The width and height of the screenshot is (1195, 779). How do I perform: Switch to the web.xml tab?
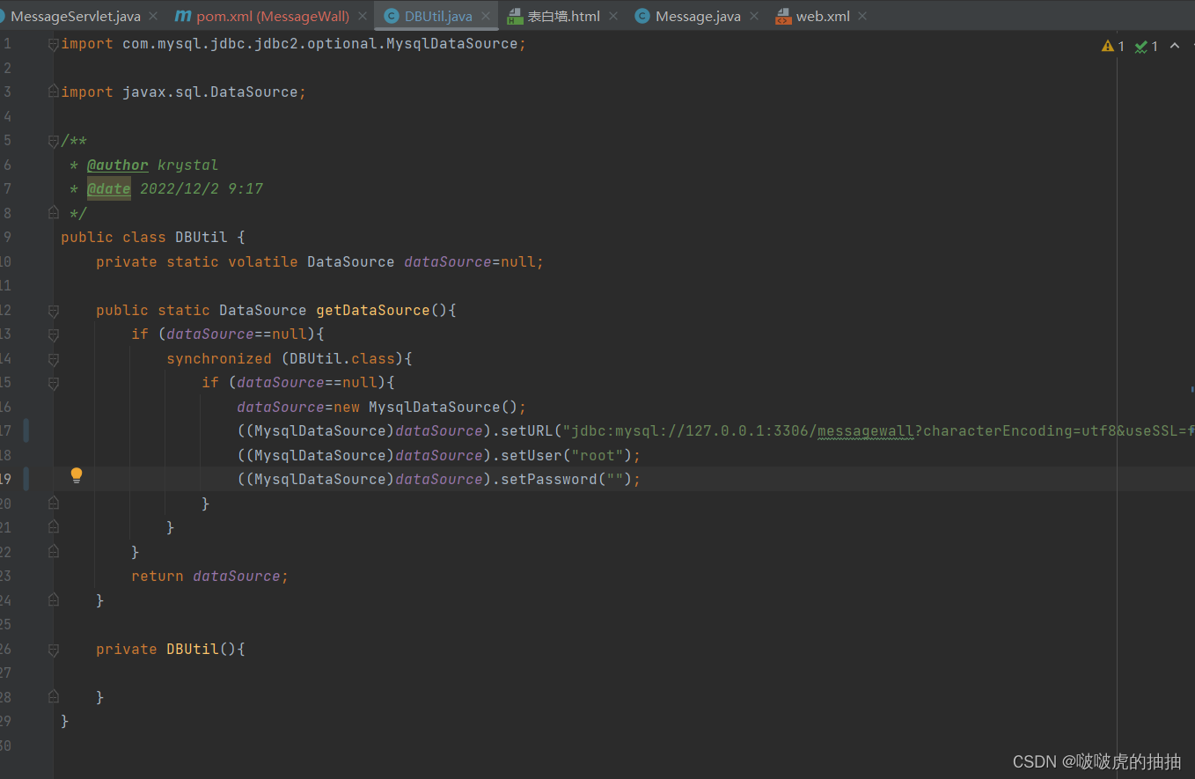coord(823,16)
